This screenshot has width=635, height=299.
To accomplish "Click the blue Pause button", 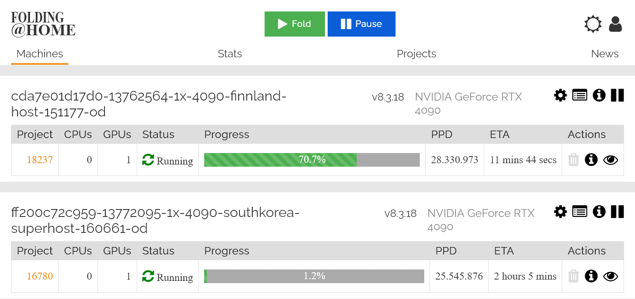I will pyautogui.click(x=361, y=24).
